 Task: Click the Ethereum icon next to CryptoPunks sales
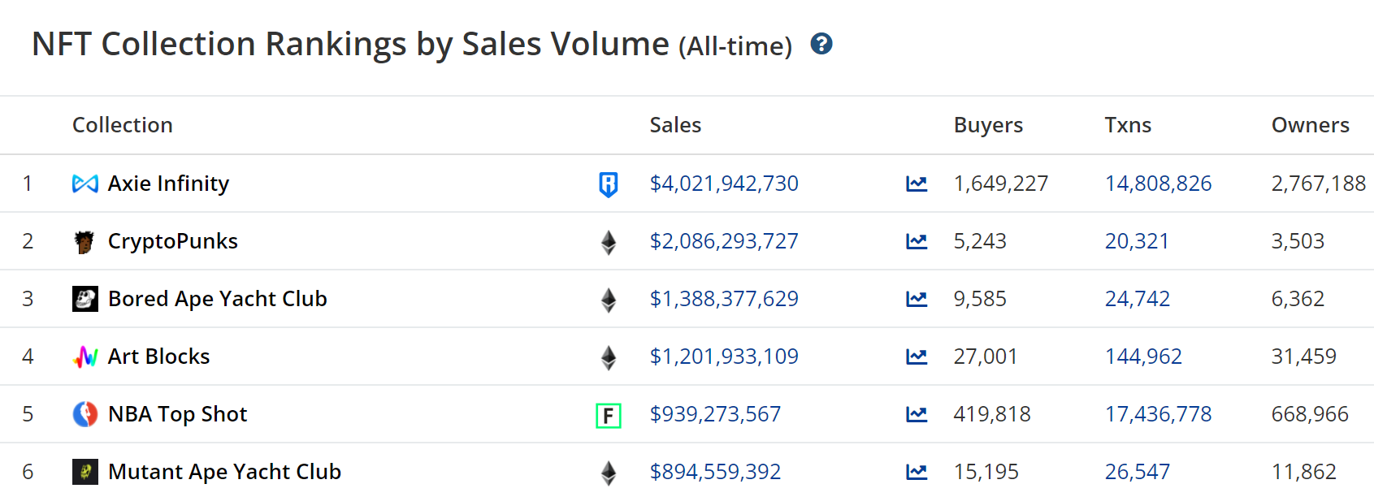pos(607,241)
